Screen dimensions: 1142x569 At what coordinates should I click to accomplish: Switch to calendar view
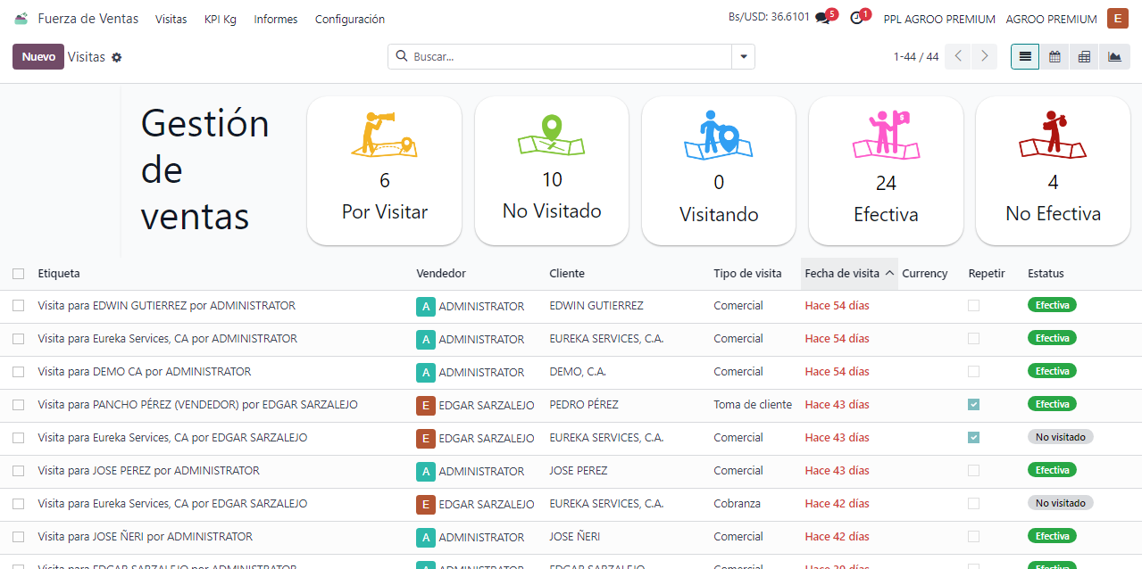[1054, 57]
